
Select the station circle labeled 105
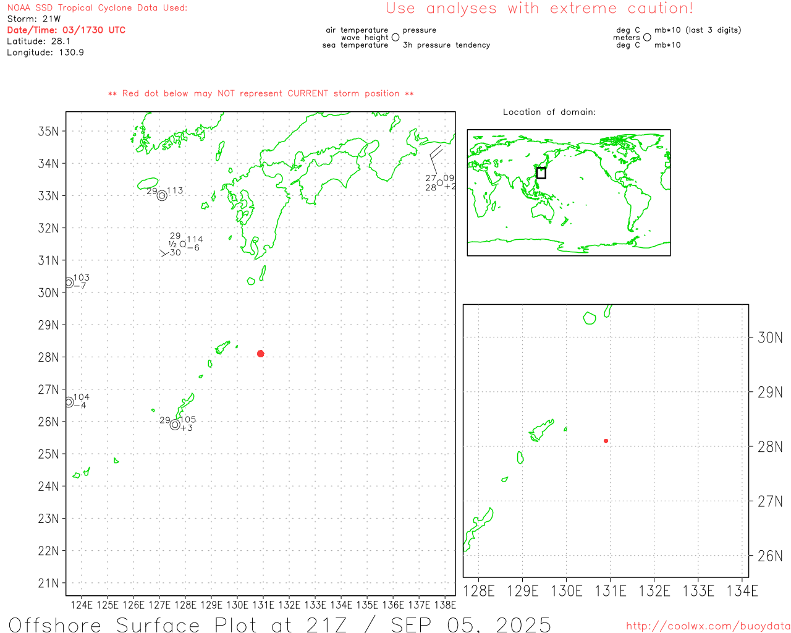pos(175,425)
